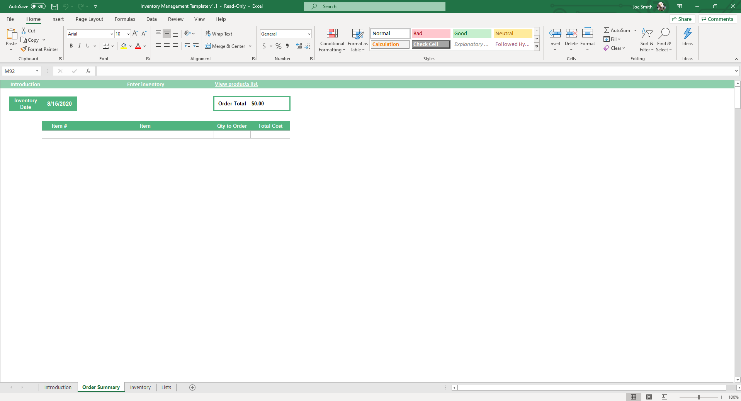
Task: Toggle bold formatting
Action: click(71, 46)
